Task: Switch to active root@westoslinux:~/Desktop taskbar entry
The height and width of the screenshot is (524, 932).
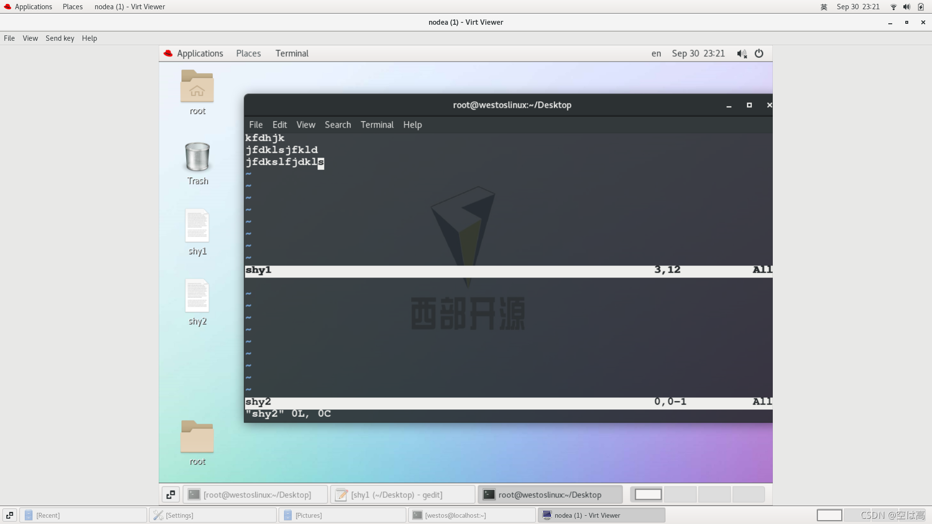Action: click(550, 494)
